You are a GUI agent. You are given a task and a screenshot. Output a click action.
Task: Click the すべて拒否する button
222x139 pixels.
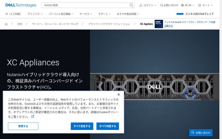(x=82, y=126)
